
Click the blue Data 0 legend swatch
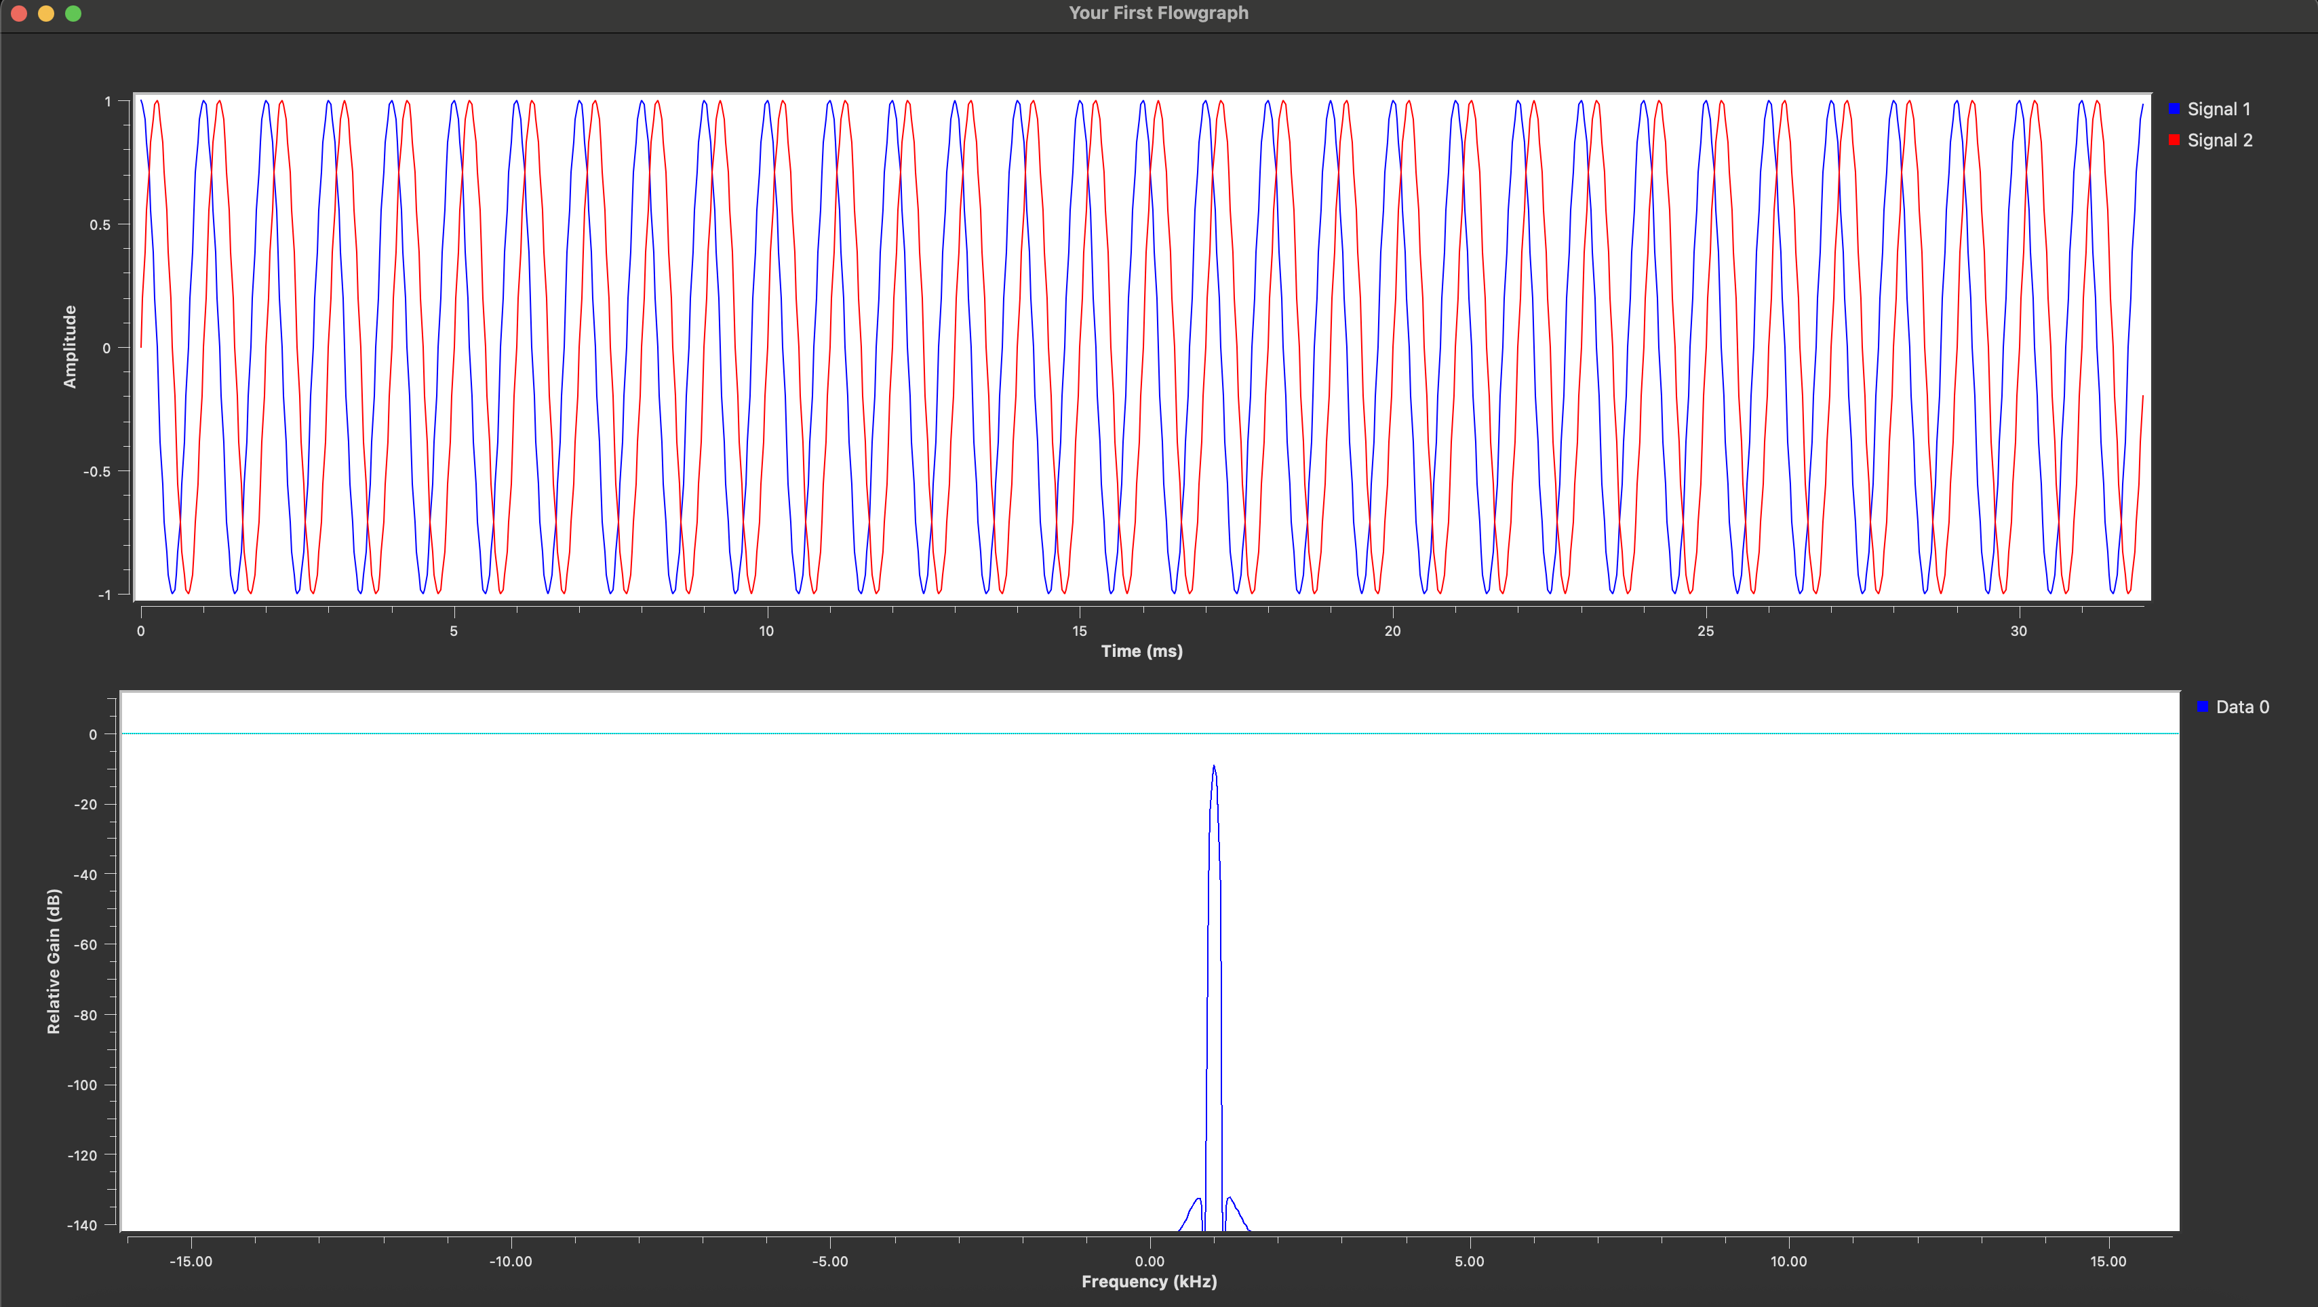(2202, 707)
